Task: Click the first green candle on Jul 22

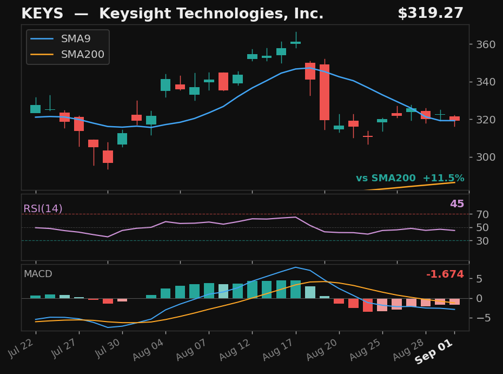Action: (x=36, y=109)
